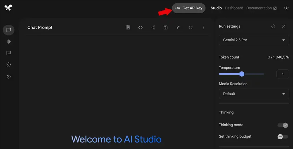Open the History clock sidebar icon
Screen dimensions: 293x149
9,77
